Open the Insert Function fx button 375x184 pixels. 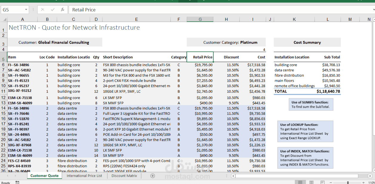click(x=62, y=10)
